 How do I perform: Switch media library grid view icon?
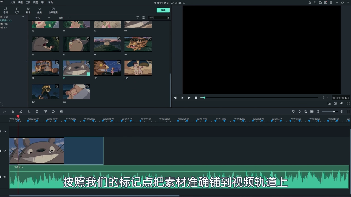click(x=143, y=18)
